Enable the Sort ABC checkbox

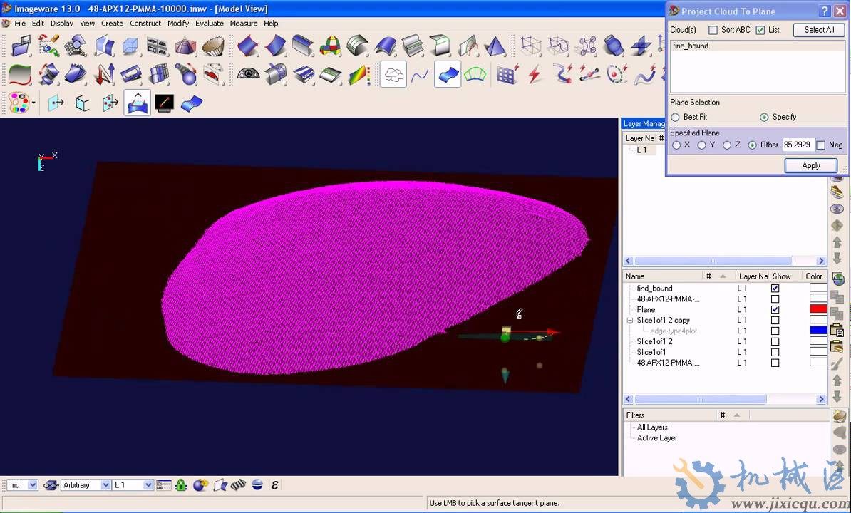[713, 29]
